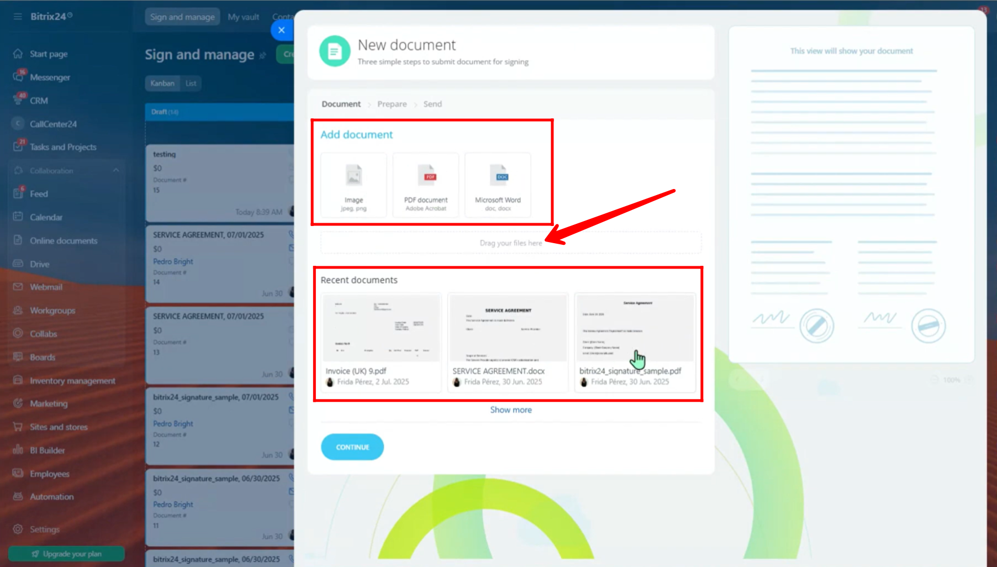
Task: Open the Feed sidebar icon
Action: pos(18,193)
